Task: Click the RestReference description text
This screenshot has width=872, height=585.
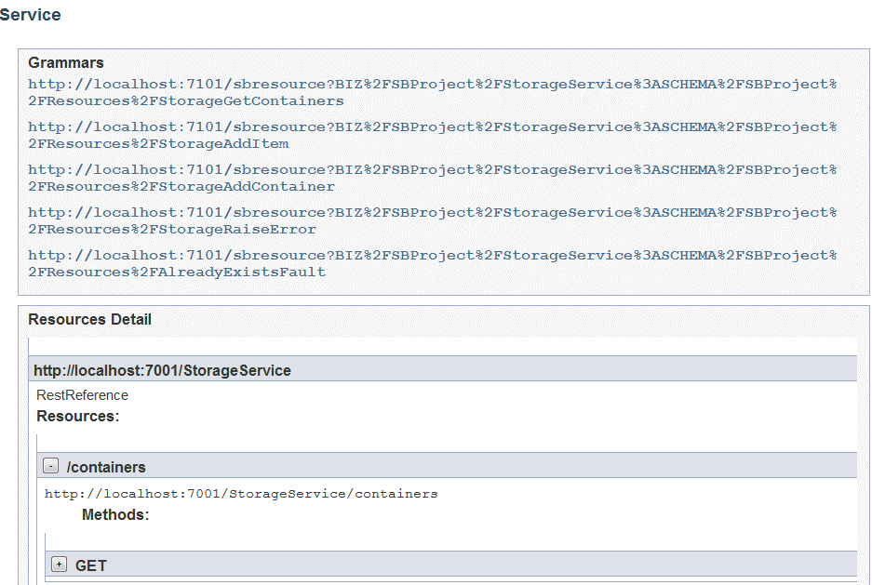Action: click(82, 395)
